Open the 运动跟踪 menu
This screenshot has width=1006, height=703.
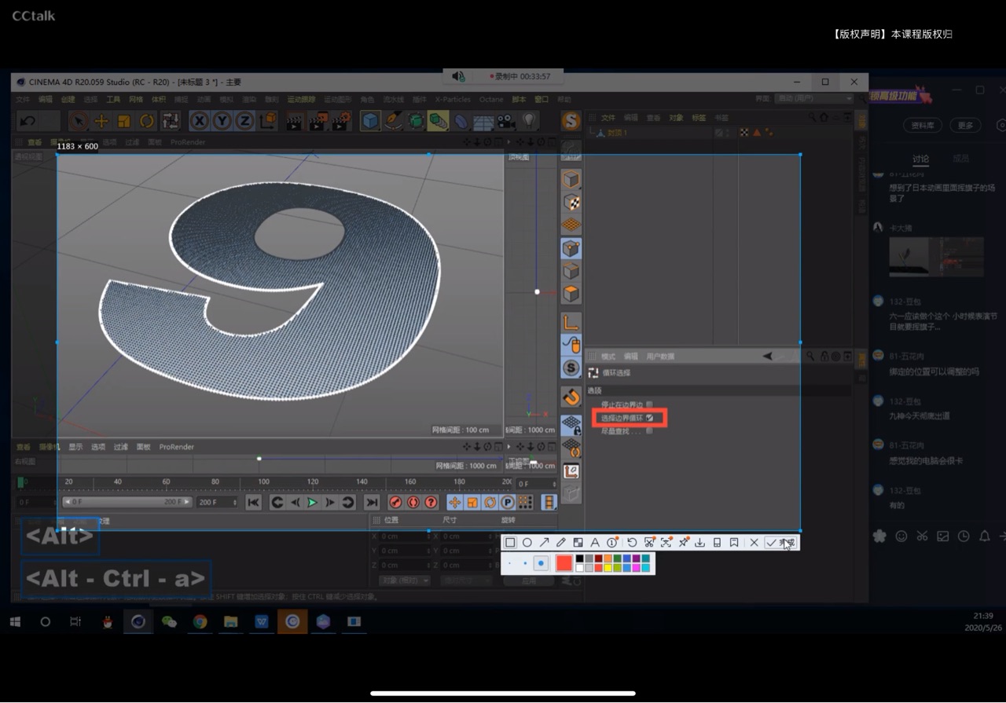tap(301, 100)
